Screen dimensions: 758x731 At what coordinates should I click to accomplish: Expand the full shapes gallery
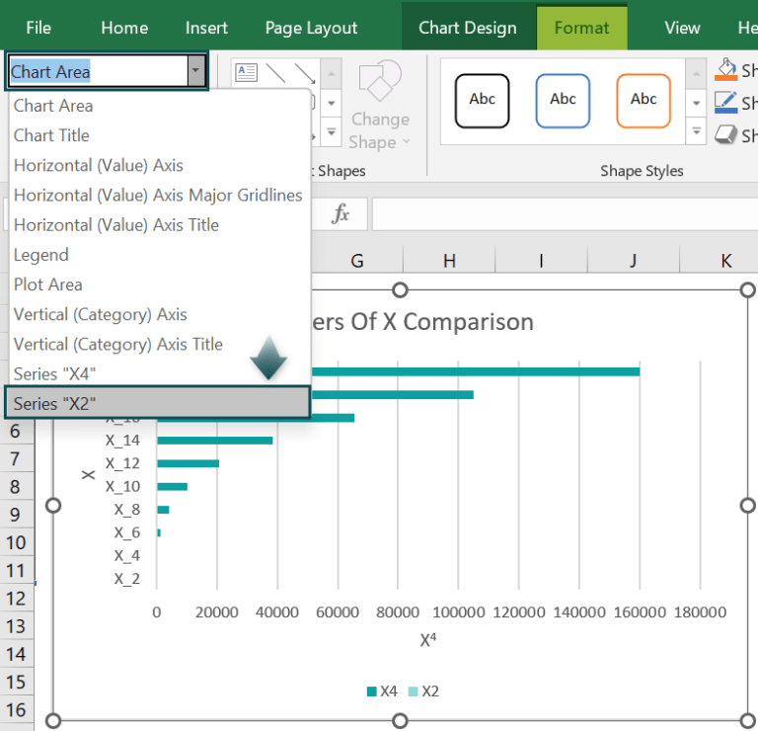coord(332,131)
